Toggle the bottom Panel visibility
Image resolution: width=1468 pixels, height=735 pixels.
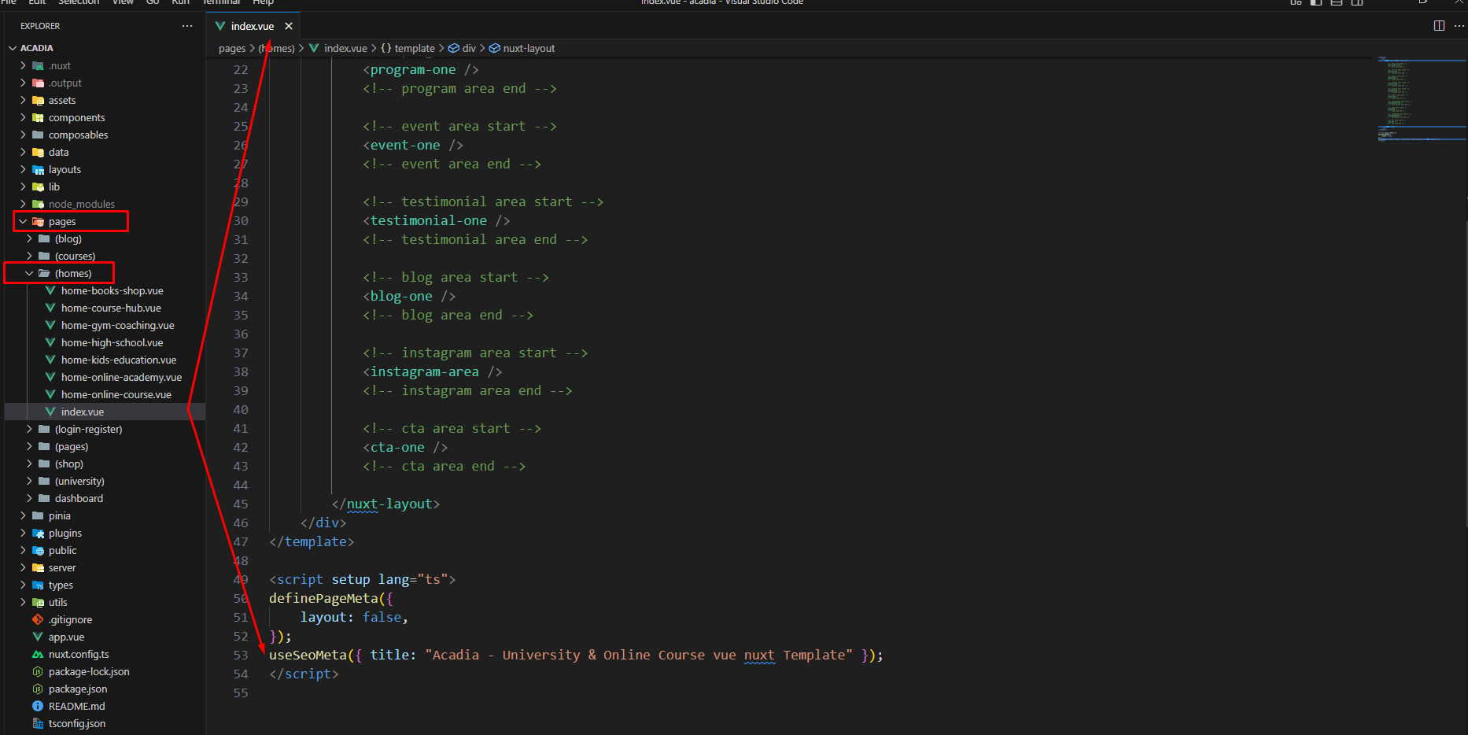coord(1337,2)
